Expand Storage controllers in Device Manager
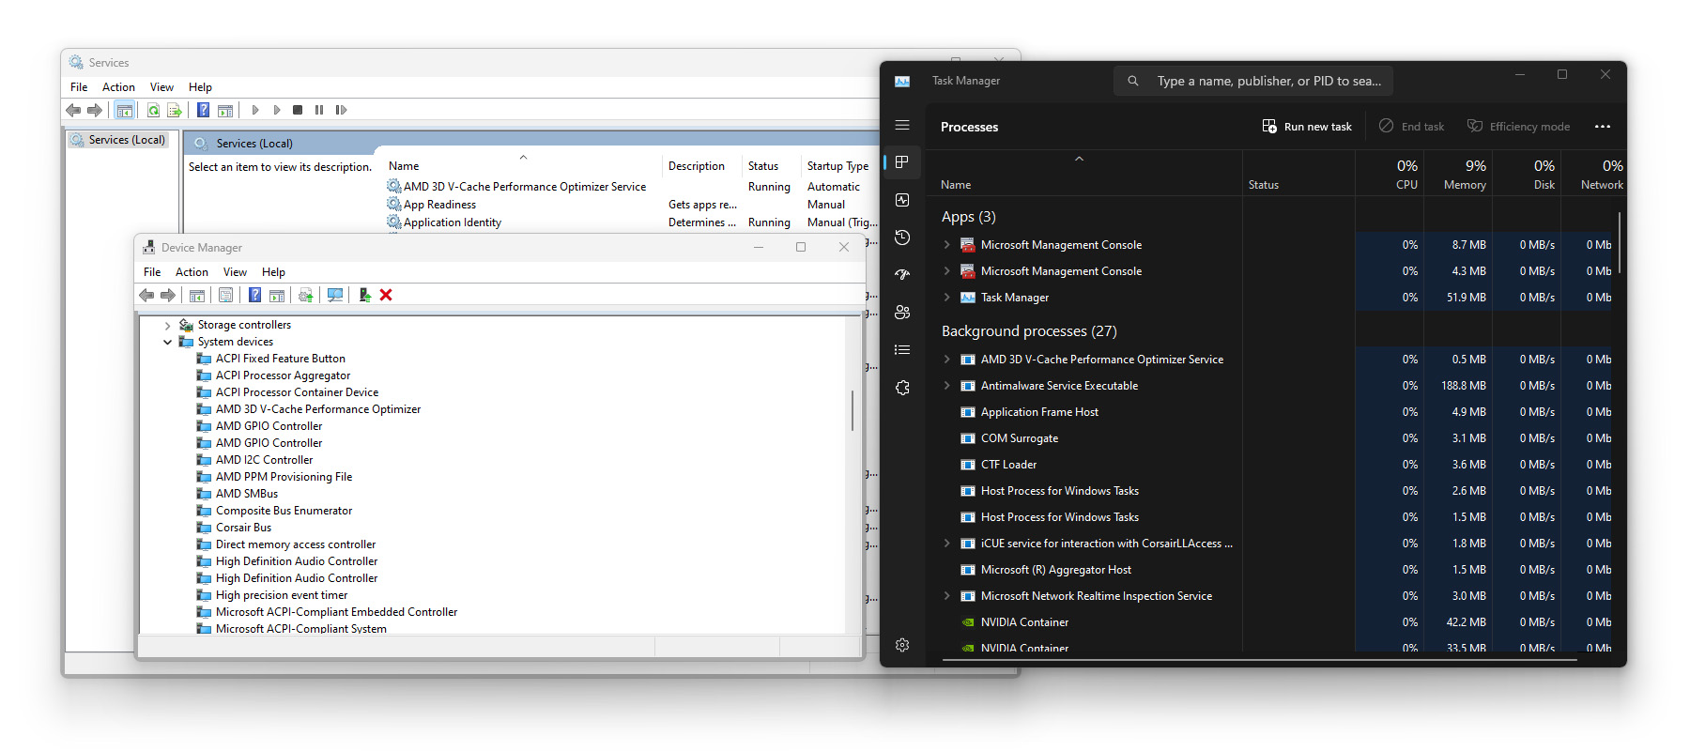1690x751 pixels. click(168, 326)
